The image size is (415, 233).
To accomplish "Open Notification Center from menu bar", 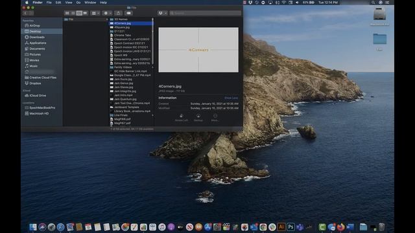I will 387,3.
